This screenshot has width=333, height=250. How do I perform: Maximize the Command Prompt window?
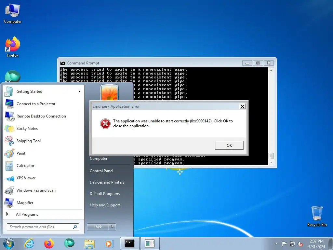click(258, 63)
